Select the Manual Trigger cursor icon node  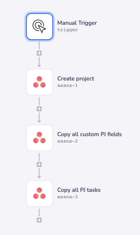pos(39,27)
